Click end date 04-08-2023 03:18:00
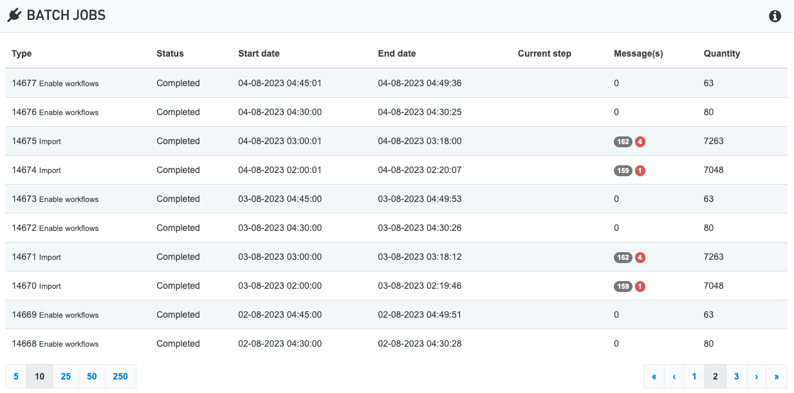Screen dimensions: 794x393 click(420, 141)
